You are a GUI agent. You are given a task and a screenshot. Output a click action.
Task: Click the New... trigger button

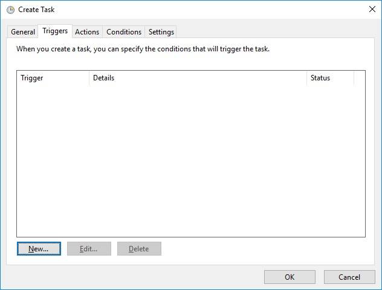pyautogui.click(x=39, y=248)
